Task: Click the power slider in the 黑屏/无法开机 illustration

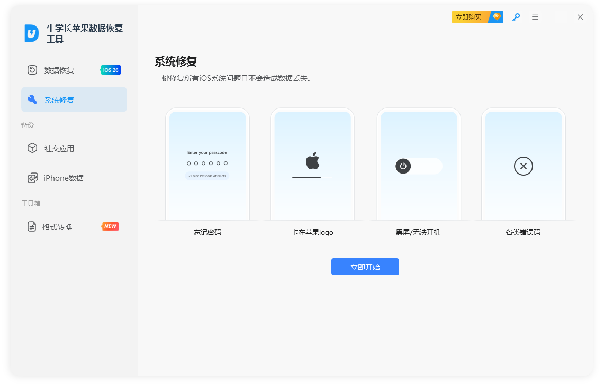Action: pyautogui.click(x=419, y=166)
